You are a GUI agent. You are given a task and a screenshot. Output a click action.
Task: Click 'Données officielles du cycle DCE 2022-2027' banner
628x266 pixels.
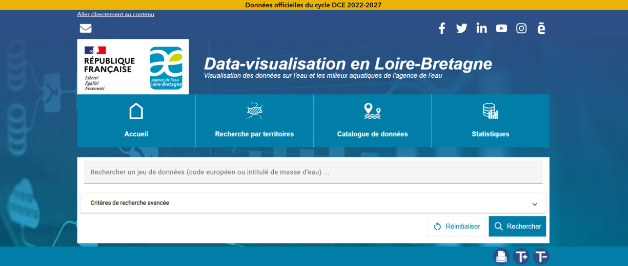click(313, 5)
